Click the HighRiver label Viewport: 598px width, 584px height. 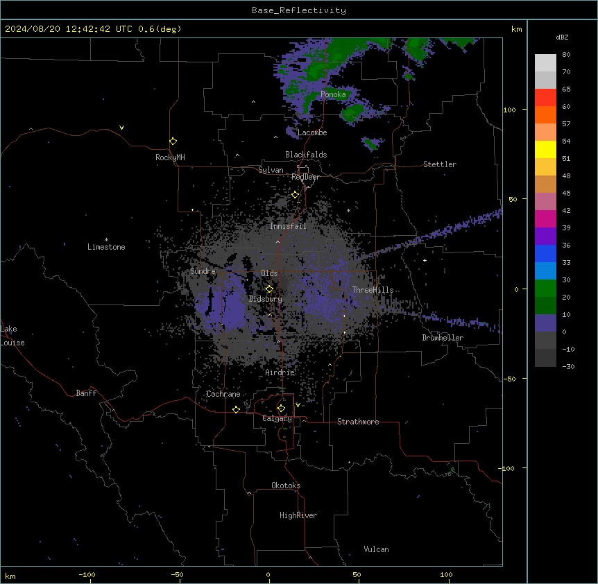[298, 515]
